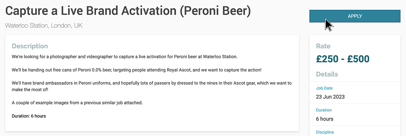Click the '6 hours' value under Details
Image resolution: width=406 pixels, height=136 pixels.
pos(324,119)
